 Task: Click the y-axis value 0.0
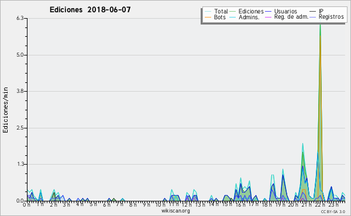[x=20, y=201]
